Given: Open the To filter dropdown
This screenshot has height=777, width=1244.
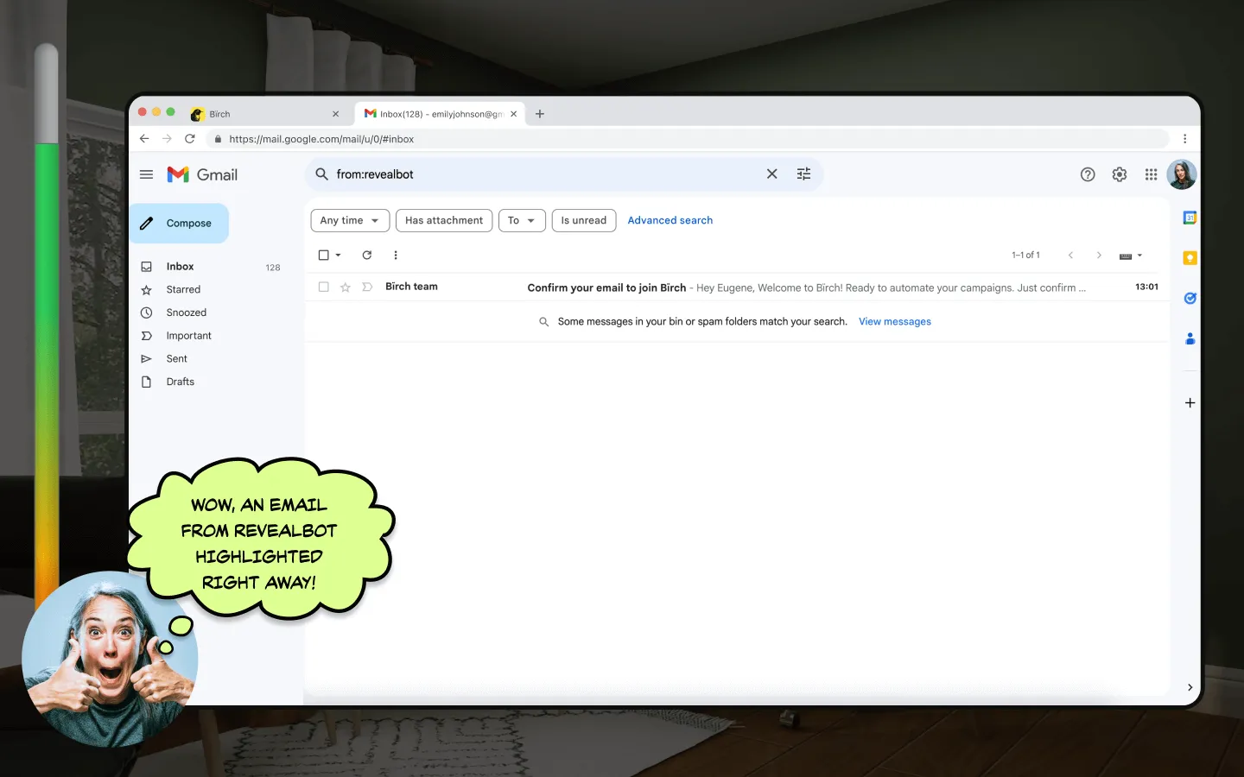Looking at the screenshot, I should (522, 220).
